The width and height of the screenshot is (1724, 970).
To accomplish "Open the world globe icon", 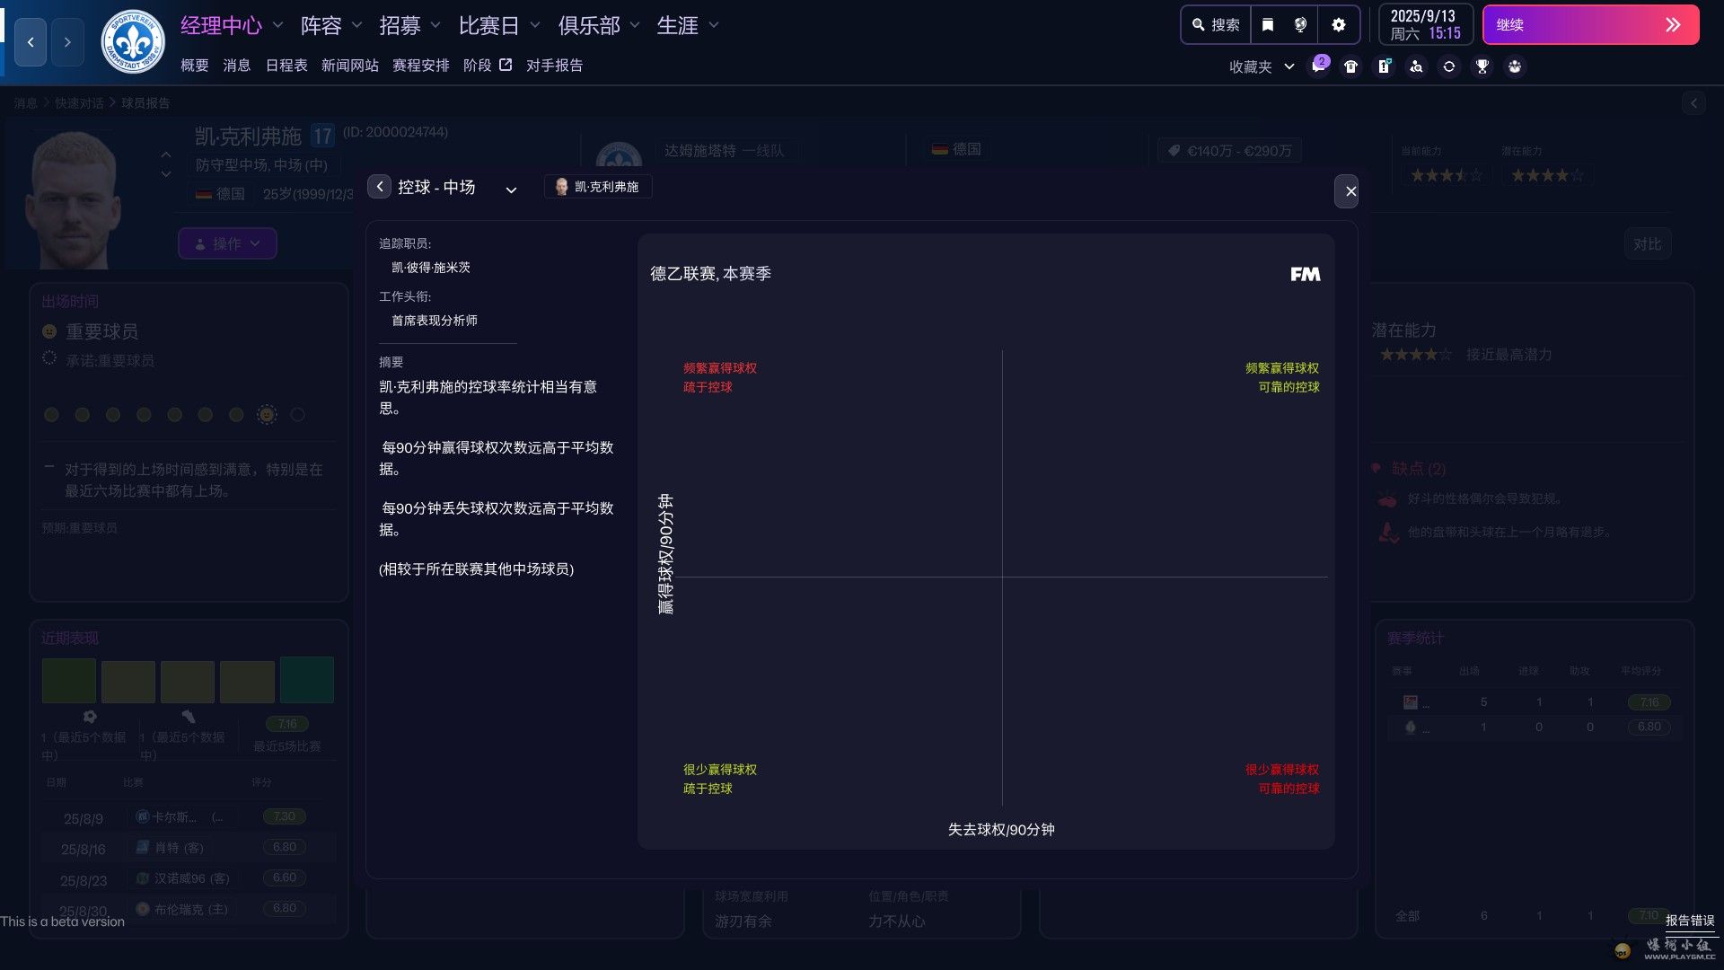I will point(1300,25).
